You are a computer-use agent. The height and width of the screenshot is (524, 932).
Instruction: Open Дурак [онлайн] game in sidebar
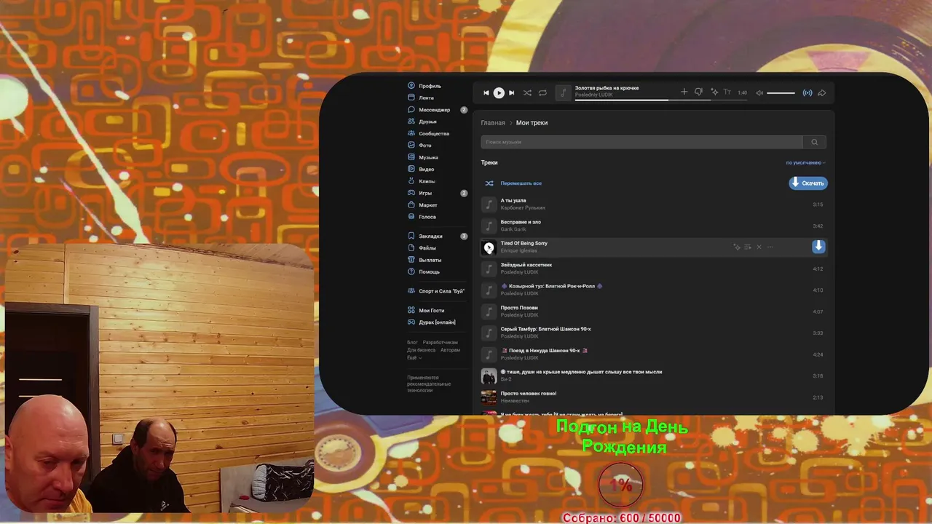click(432, 322)
